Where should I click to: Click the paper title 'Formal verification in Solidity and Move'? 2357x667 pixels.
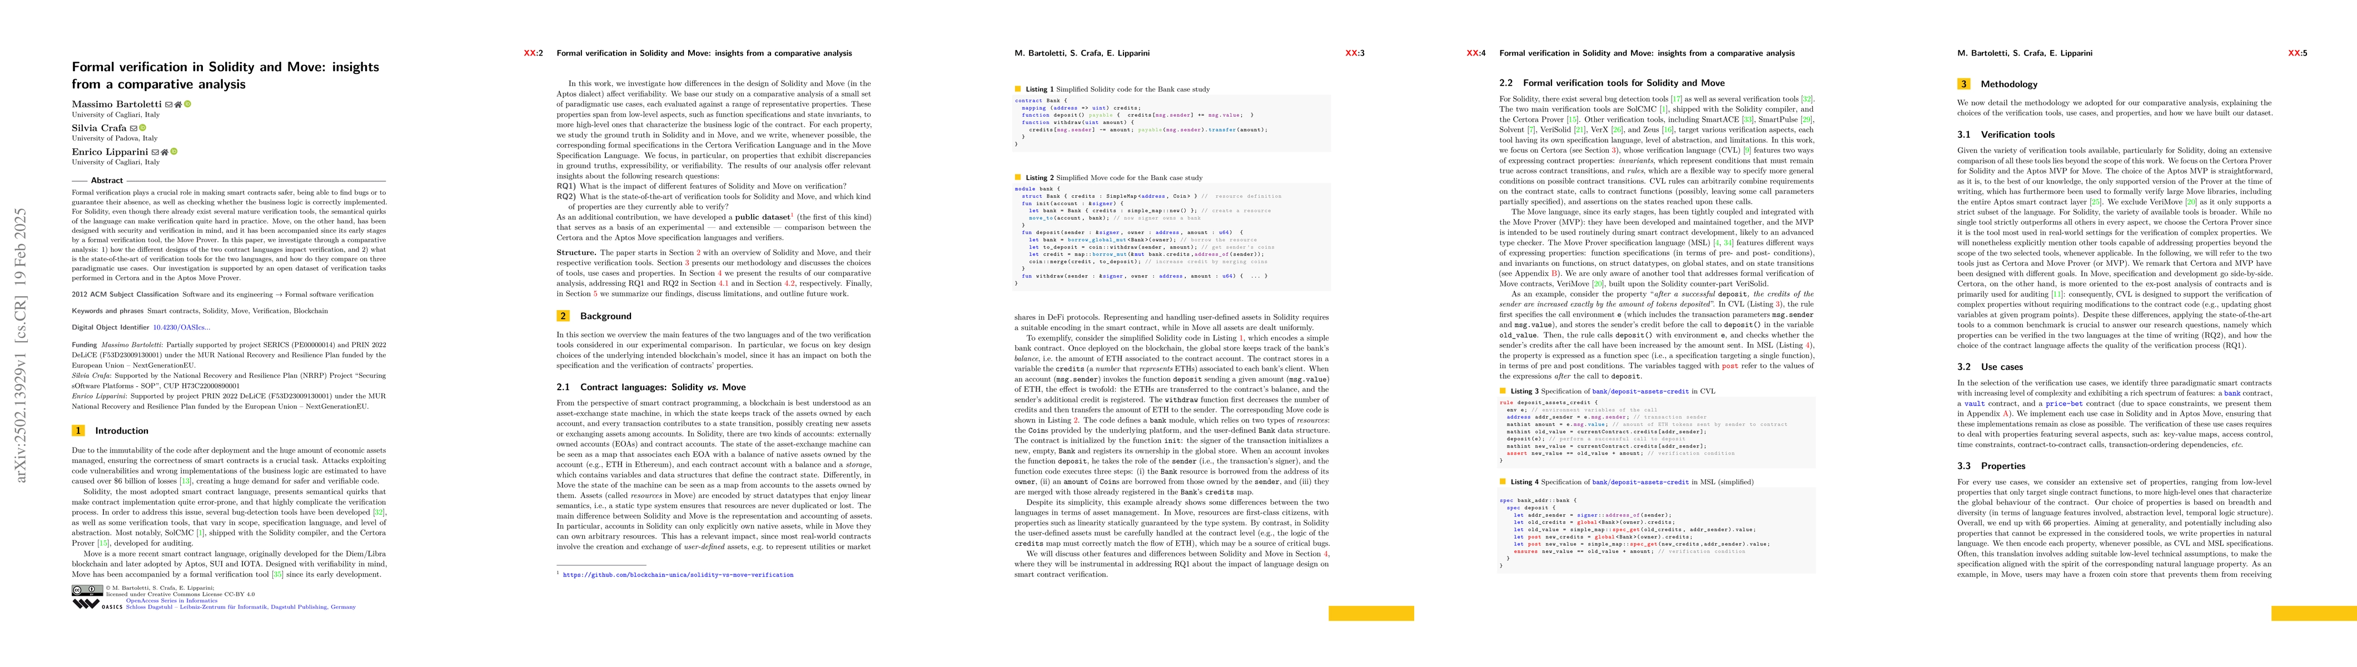point(225,75)
